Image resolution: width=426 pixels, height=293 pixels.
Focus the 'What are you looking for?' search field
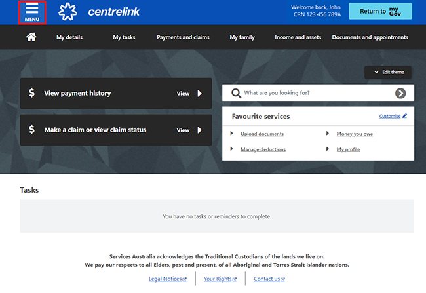(315, 93)
